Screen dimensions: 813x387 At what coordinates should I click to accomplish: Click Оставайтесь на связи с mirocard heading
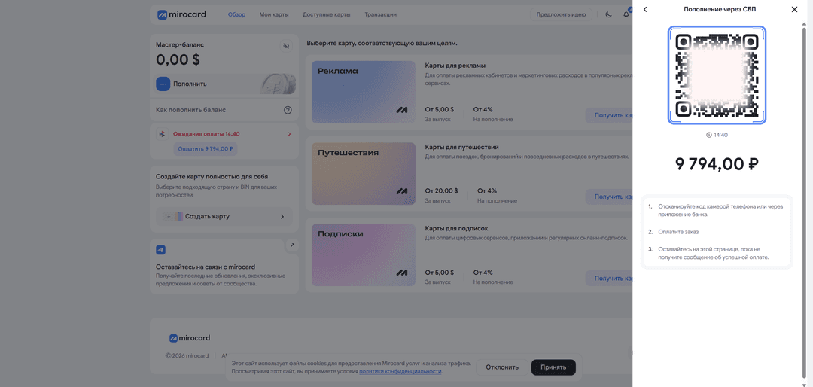pos(206,267)
